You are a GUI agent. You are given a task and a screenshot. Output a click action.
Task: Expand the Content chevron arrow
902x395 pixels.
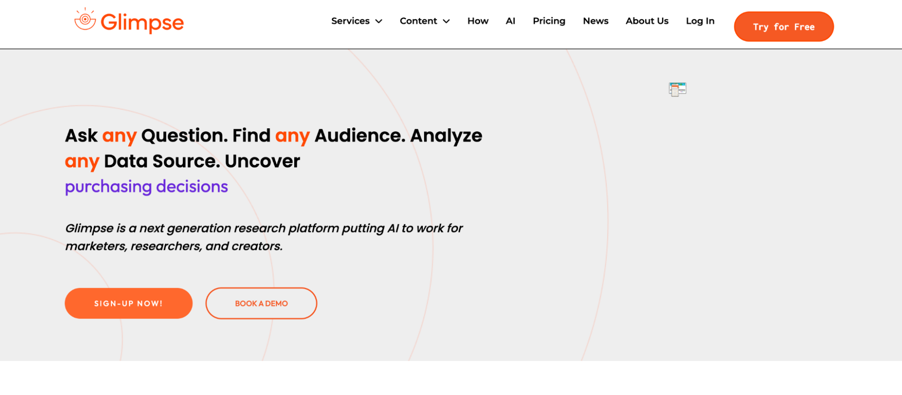point(446,21)
